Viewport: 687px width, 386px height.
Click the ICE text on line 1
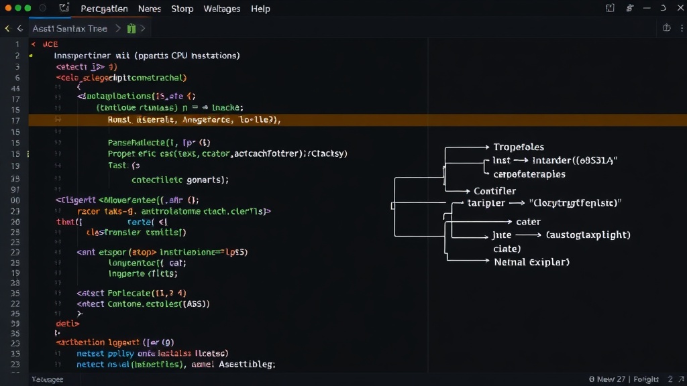coord(50,44)
